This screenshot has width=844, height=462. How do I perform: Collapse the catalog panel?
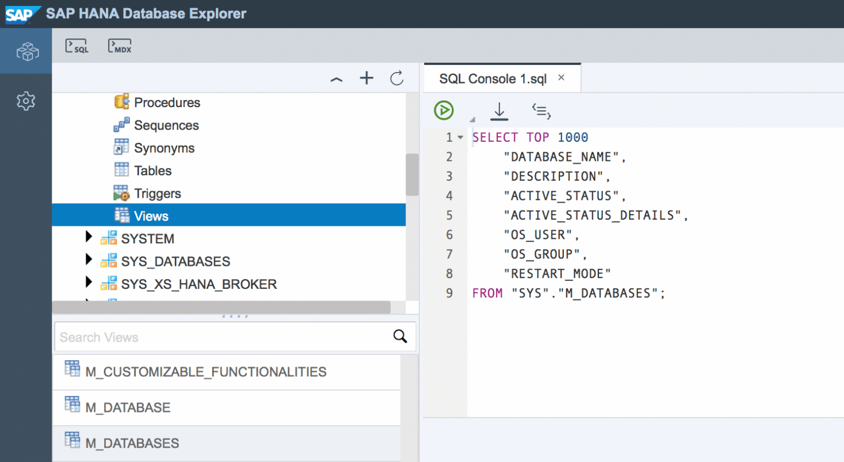click(x=336, y=79)
